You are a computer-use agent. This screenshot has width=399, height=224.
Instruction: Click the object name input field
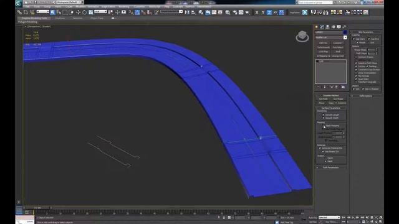coord(329,32)
